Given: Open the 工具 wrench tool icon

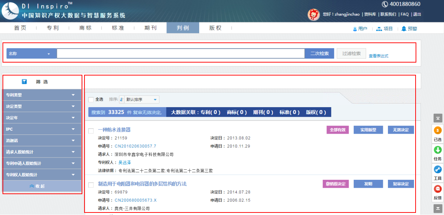Looking at the screenshot, I should point(438,170).
